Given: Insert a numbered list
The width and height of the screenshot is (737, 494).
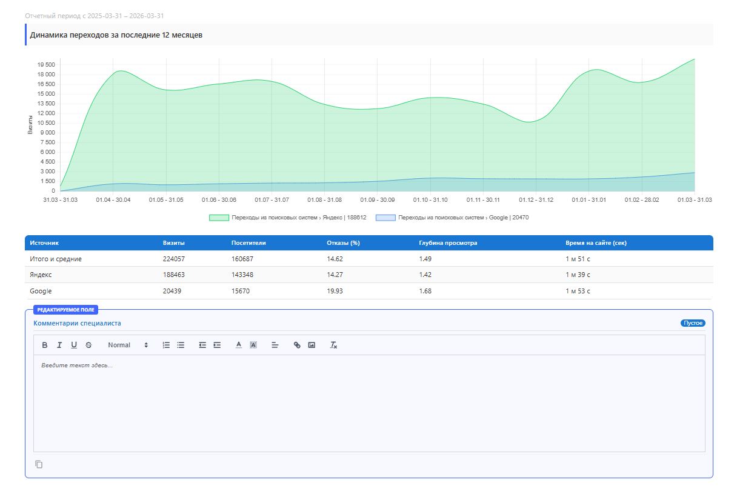Looking at the screenshot, I should [166, 345].
